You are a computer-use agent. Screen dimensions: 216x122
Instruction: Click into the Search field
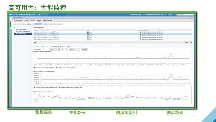tap(185, 15)
